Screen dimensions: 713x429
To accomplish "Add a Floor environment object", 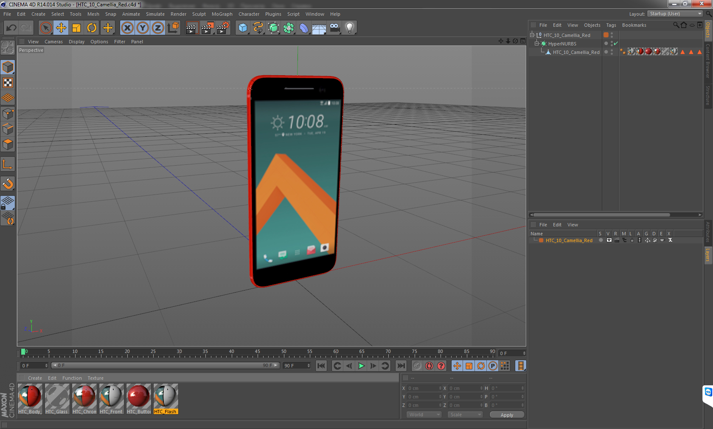I will [319, 28].
